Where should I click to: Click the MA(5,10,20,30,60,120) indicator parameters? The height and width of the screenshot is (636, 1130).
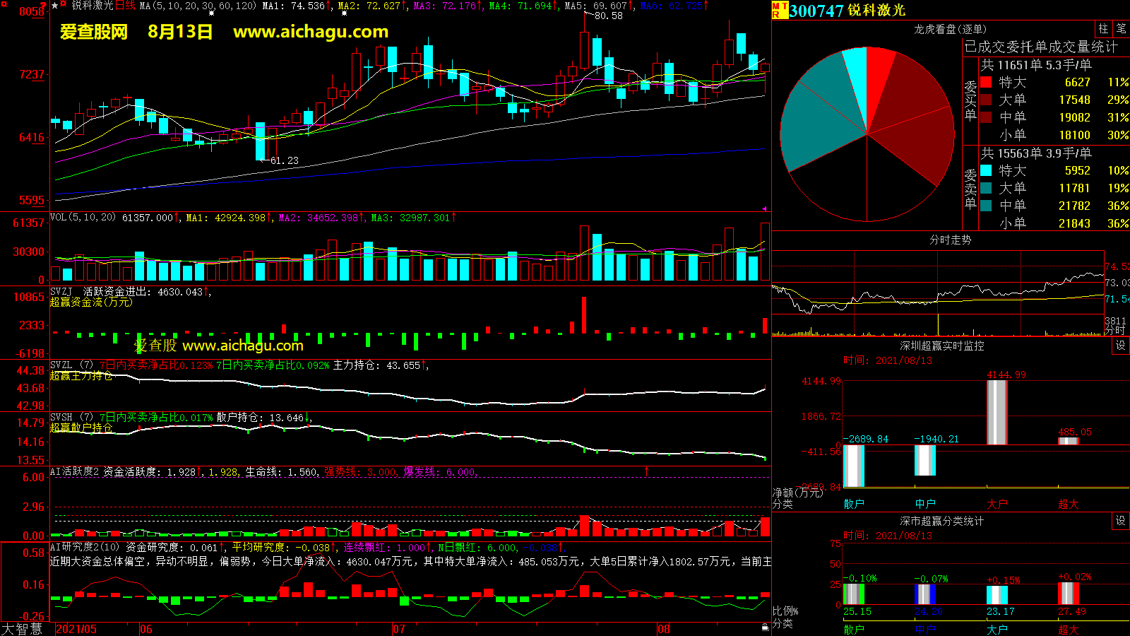click(x=198, y=6)
